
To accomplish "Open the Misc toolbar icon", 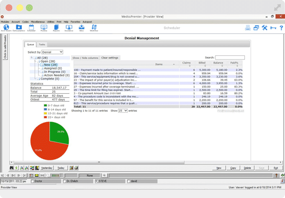I will coord(82,27).
